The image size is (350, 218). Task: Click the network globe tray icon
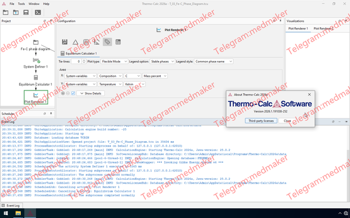[x=346, y=213]
